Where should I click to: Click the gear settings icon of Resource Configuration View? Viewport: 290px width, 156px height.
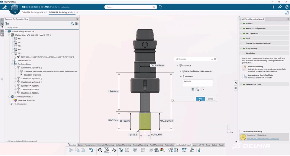(77, 19)
